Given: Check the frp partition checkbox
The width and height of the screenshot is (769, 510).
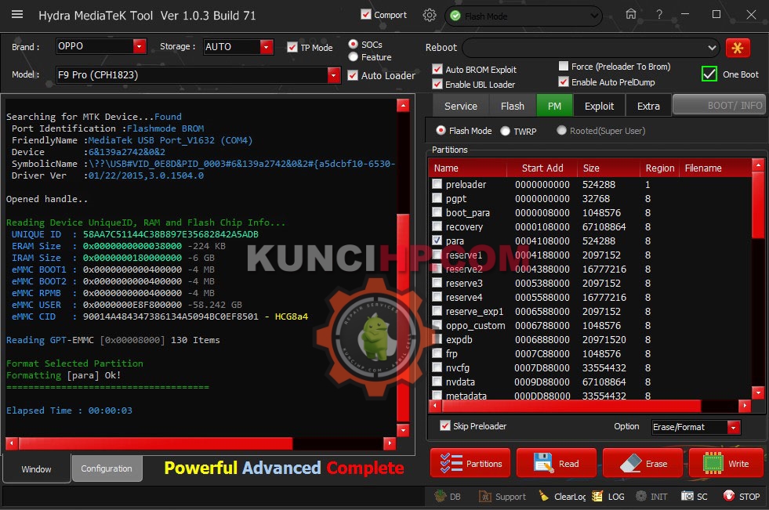Looking at the screenshot, I should click(437, 353).
